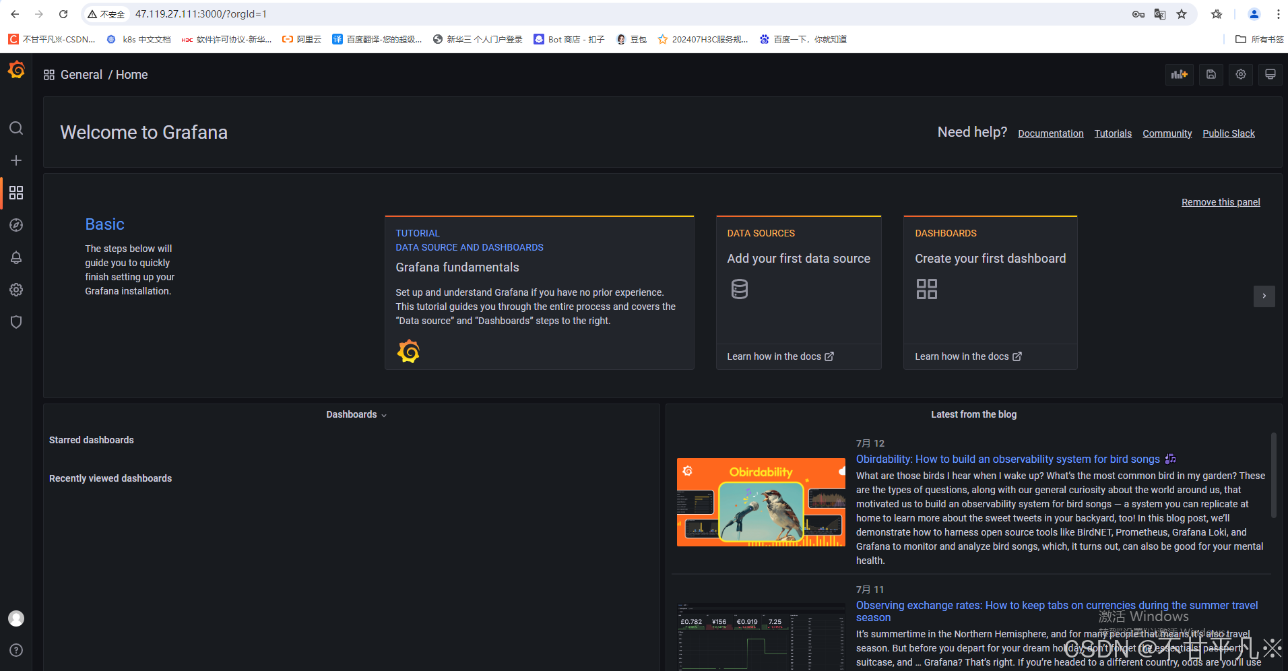
Task: Click the exchange rates blog thumbnail
Action: (761, 637)
